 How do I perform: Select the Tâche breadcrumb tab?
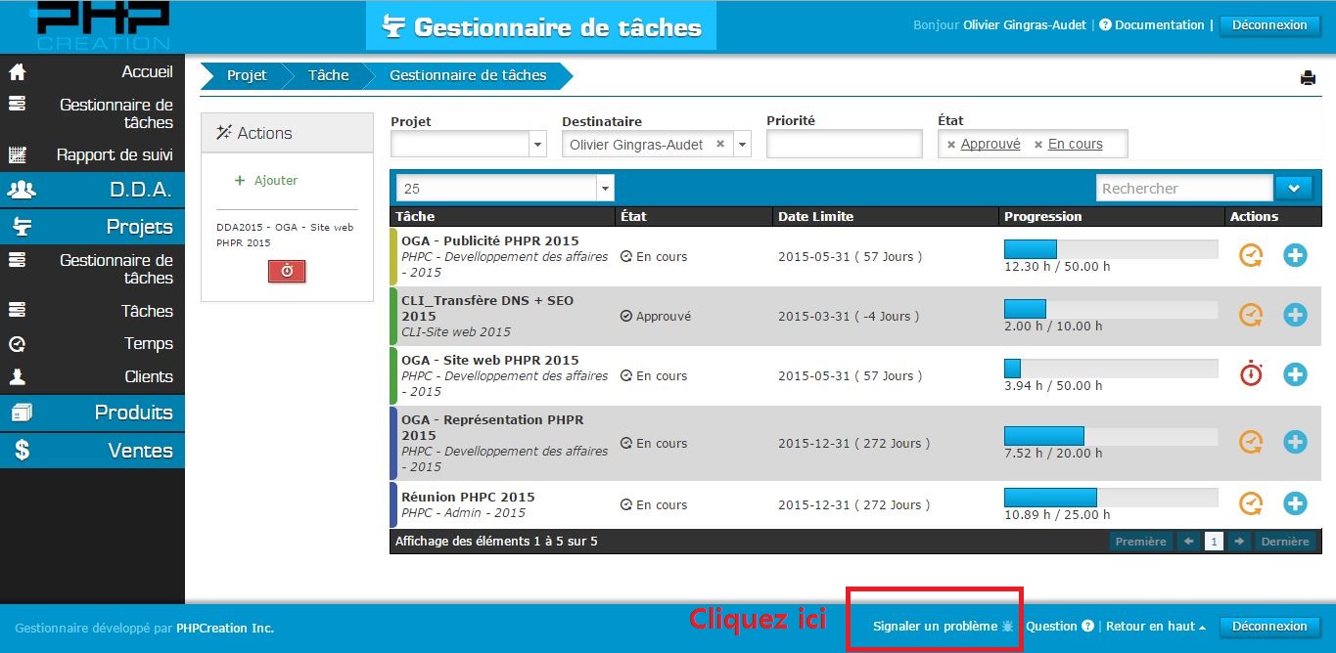click(328, 75)
